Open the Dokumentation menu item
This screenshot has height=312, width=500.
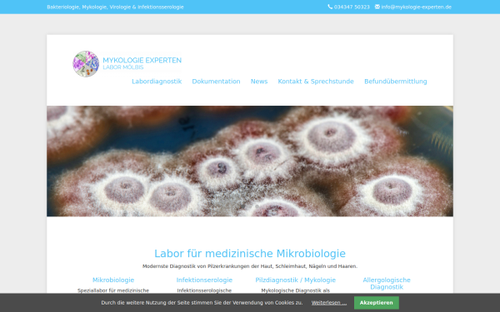(216, 82)
